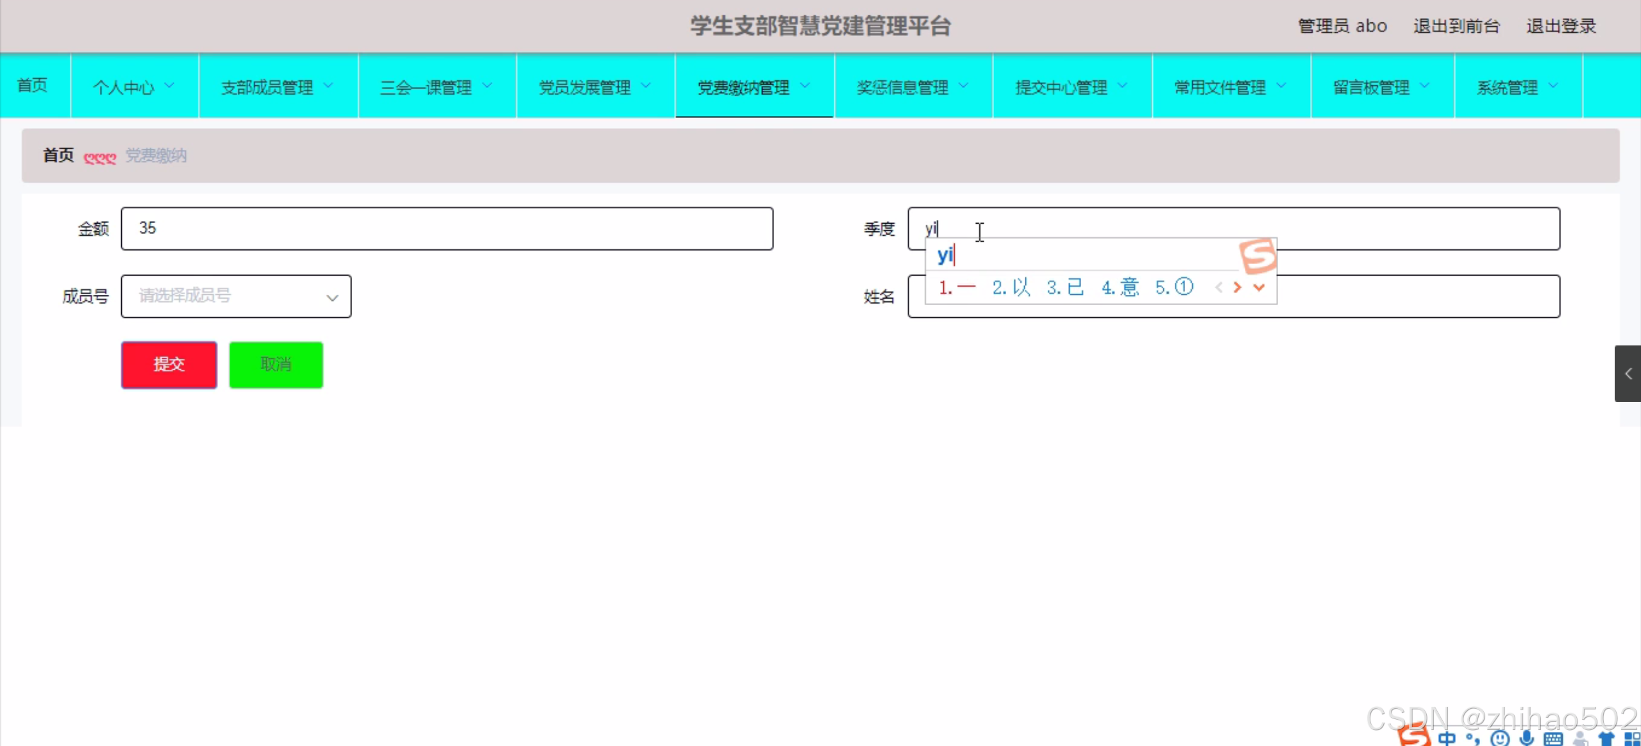Click the Sogou logo on IME toolbar
1641x746 pixels.
click(1414, 736)
